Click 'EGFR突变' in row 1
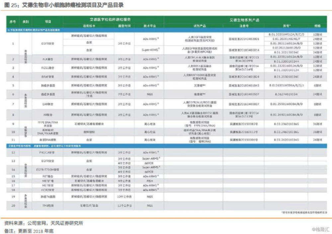 point(48,43)
